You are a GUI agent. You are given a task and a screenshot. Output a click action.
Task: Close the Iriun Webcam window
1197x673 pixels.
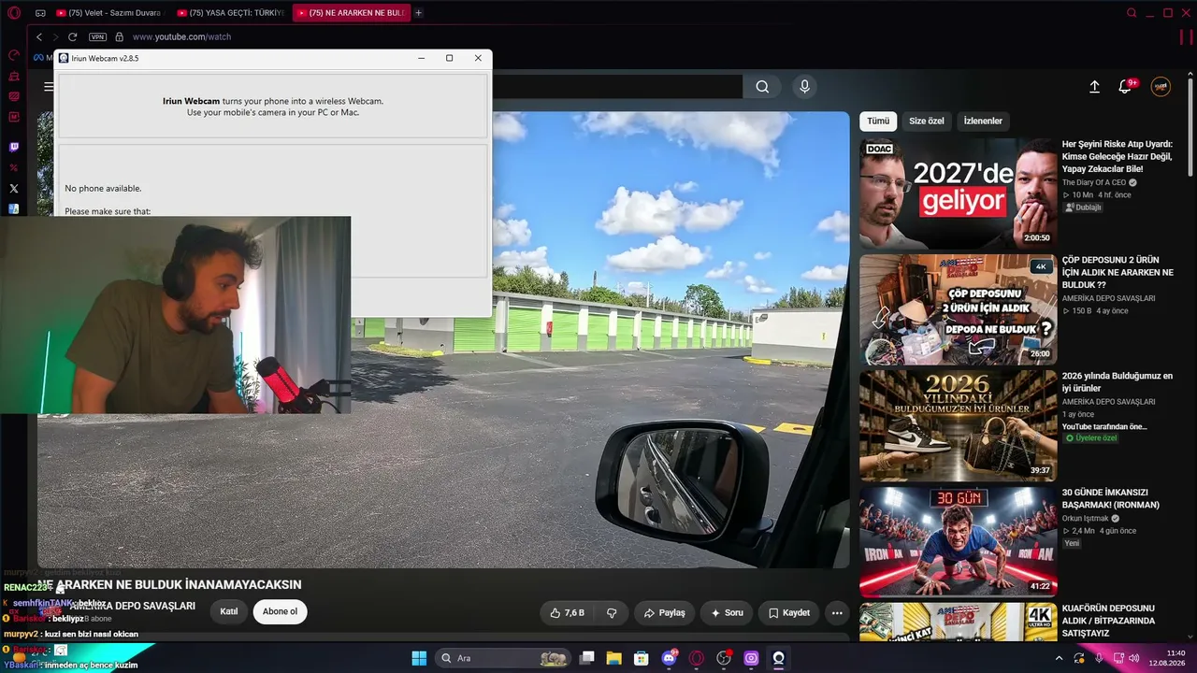coord(478,58)
